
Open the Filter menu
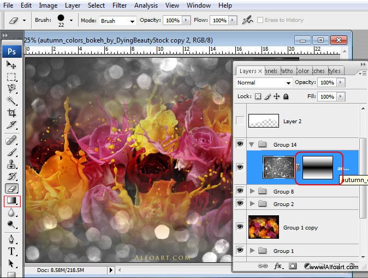tap(120, 5)
